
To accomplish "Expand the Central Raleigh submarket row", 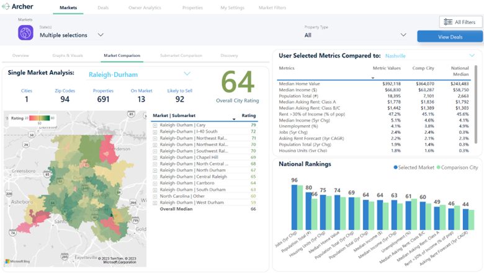I will (155, 177).
